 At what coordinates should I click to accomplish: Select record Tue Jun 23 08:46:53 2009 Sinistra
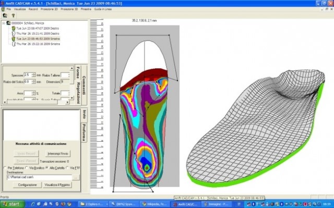pos(38,39)
